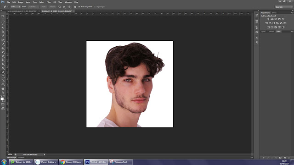The image size is (294, 165).
Task: Switch to the Channels tab
Action: point(271,32)
